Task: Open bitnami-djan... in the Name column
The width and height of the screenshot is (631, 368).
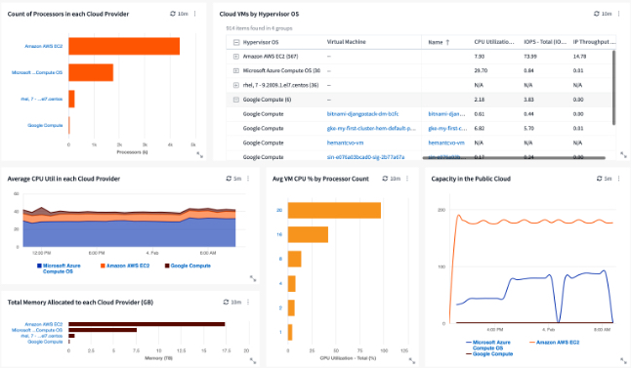Action: (x=446, y=114)
